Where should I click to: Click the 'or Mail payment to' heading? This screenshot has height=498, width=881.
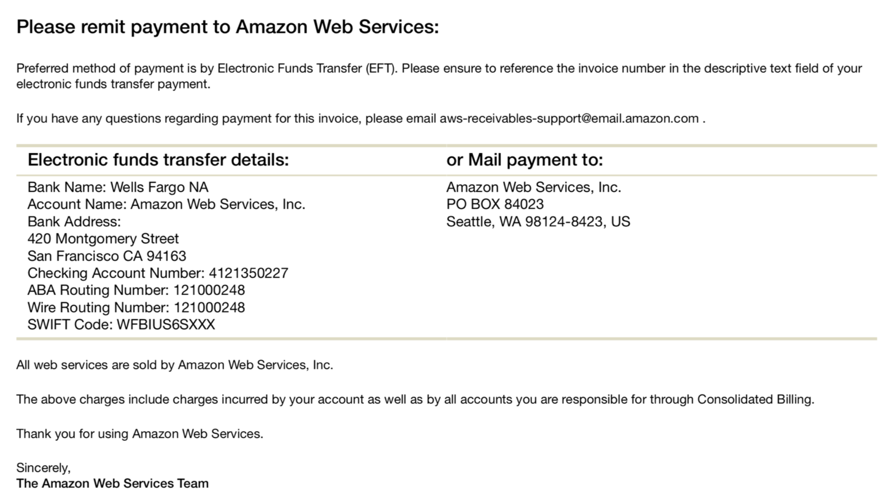coord(524,160)
